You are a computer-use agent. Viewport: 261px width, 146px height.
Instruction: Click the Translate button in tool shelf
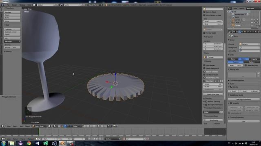(12, 13)
